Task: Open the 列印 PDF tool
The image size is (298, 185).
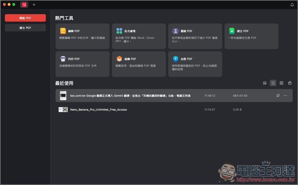Action: pos(82,64)
